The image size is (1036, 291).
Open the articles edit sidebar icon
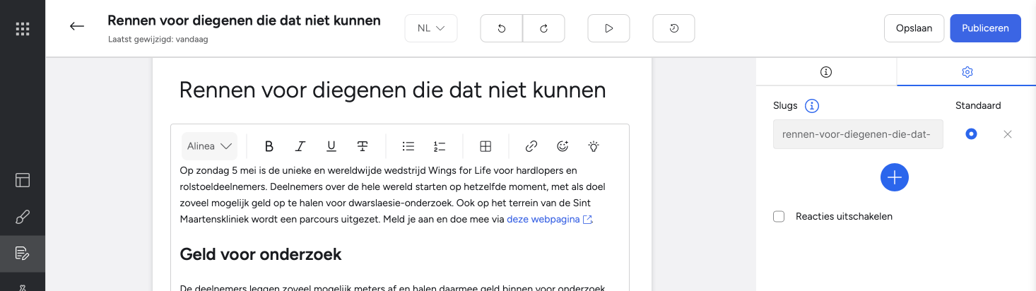click(23, 254)
